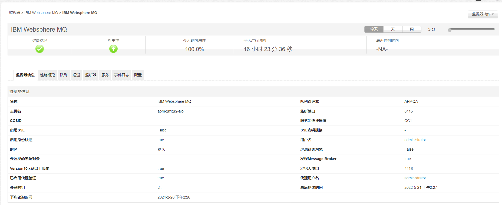Open the 服务 tab
This screenshot has height=205, width=502.
click(105, 75)
